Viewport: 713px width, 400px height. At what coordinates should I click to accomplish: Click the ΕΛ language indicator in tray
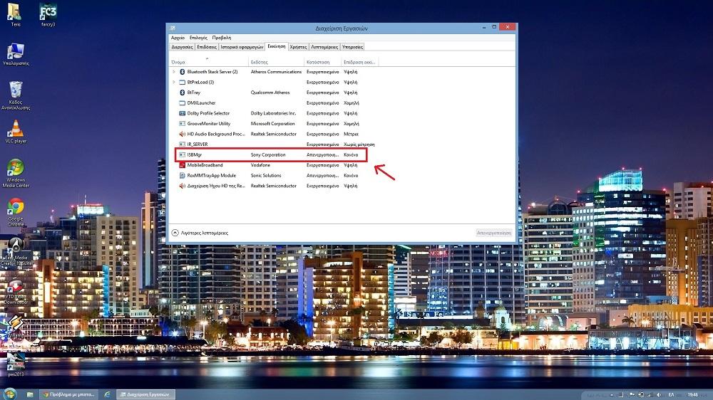671,394
